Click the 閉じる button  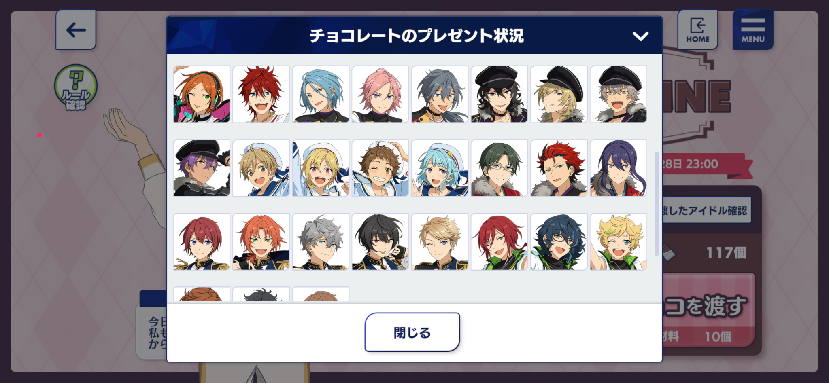click(x=412, y=332)
